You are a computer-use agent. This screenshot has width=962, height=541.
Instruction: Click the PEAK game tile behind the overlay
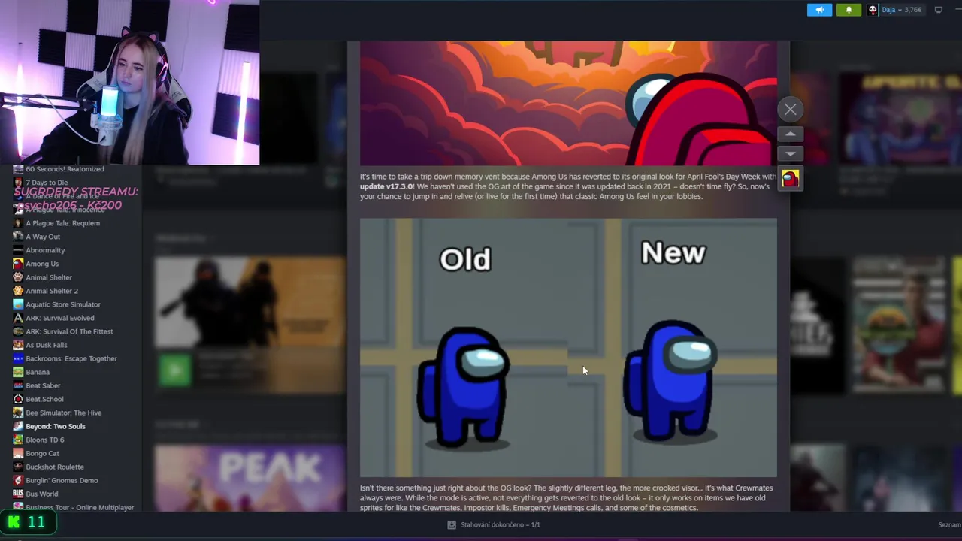point(250,478)
